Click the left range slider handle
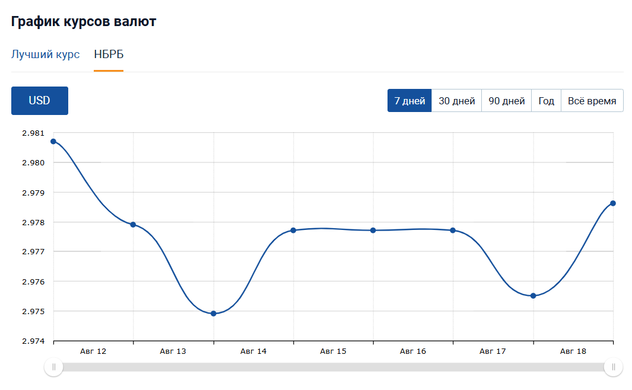The width and height of the screenshot is (632, 390). click(x=53, y=367)
